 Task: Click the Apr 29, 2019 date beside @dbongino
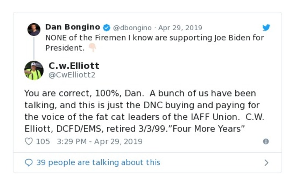coord(180,28)
